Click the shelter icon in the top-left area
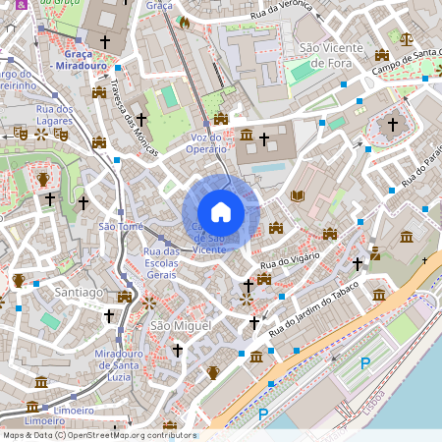442x442 pixels. coord(11,27)
